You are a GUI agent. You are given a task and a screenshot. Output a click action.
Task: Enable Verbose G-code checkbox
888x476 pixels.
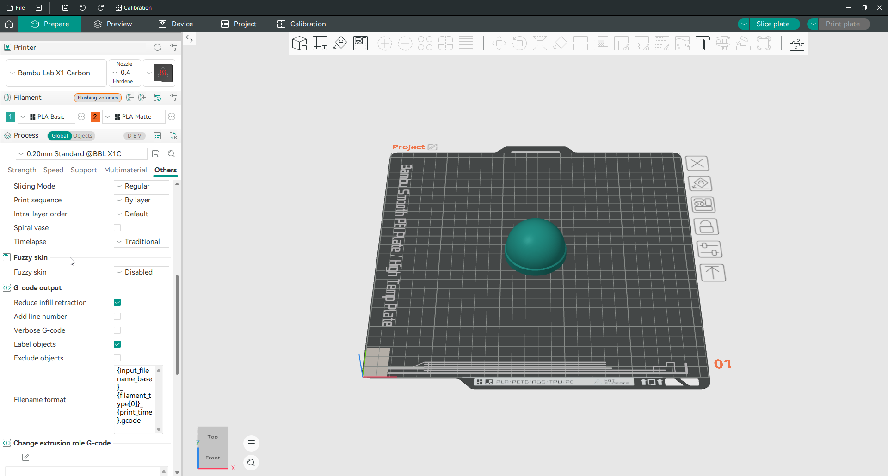117,330
